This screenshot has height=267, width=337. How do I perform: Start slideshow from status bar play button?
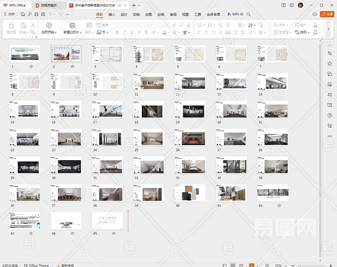coord(252,265)
